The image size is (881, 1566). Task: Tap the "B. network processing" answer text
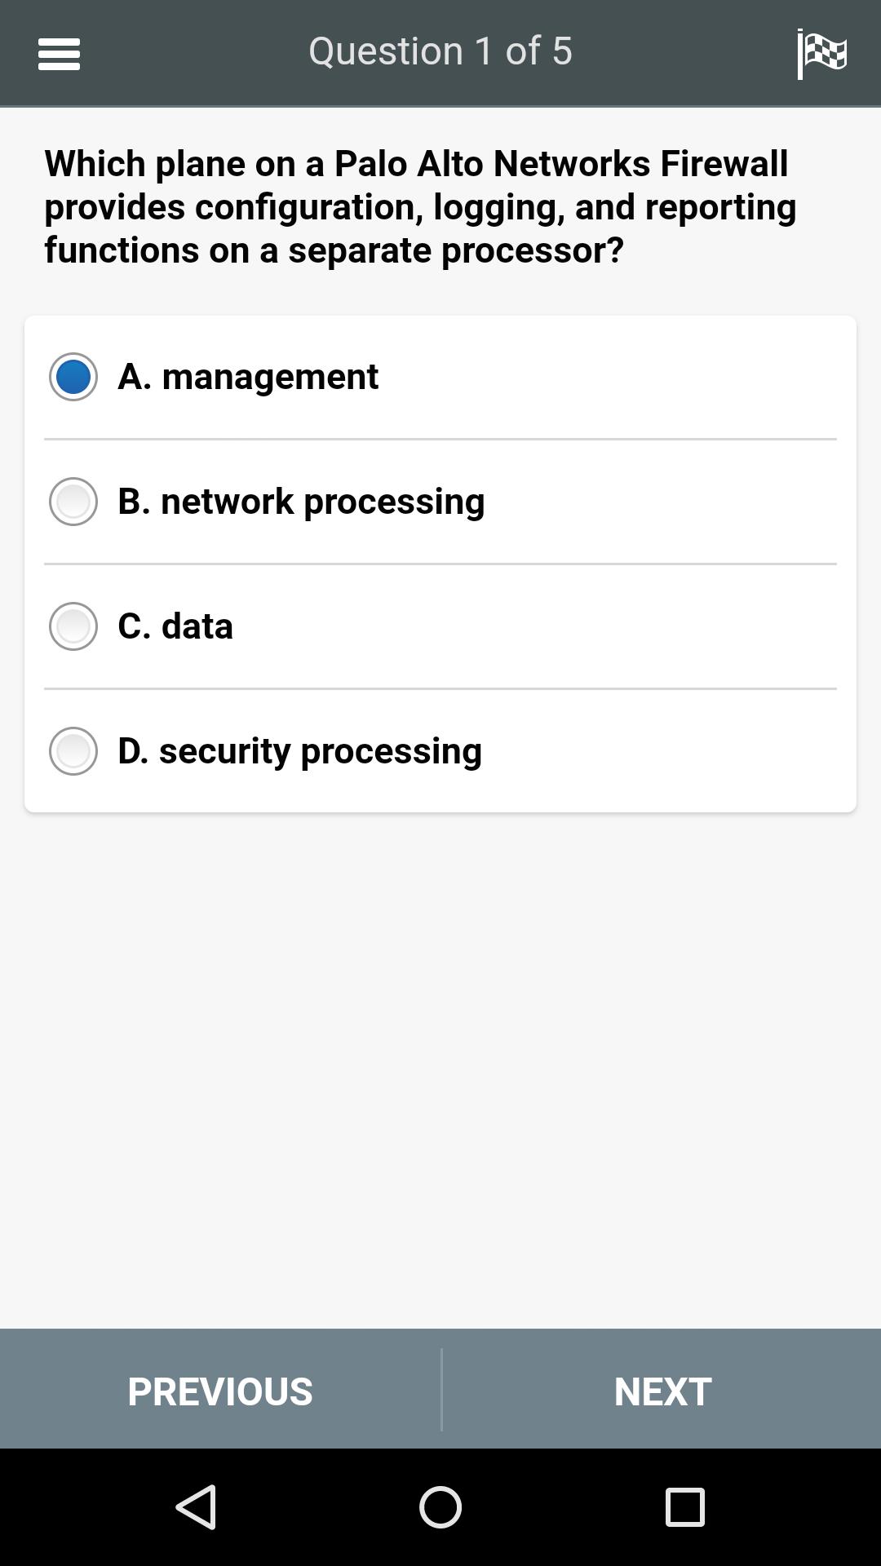tap(301, 502)
